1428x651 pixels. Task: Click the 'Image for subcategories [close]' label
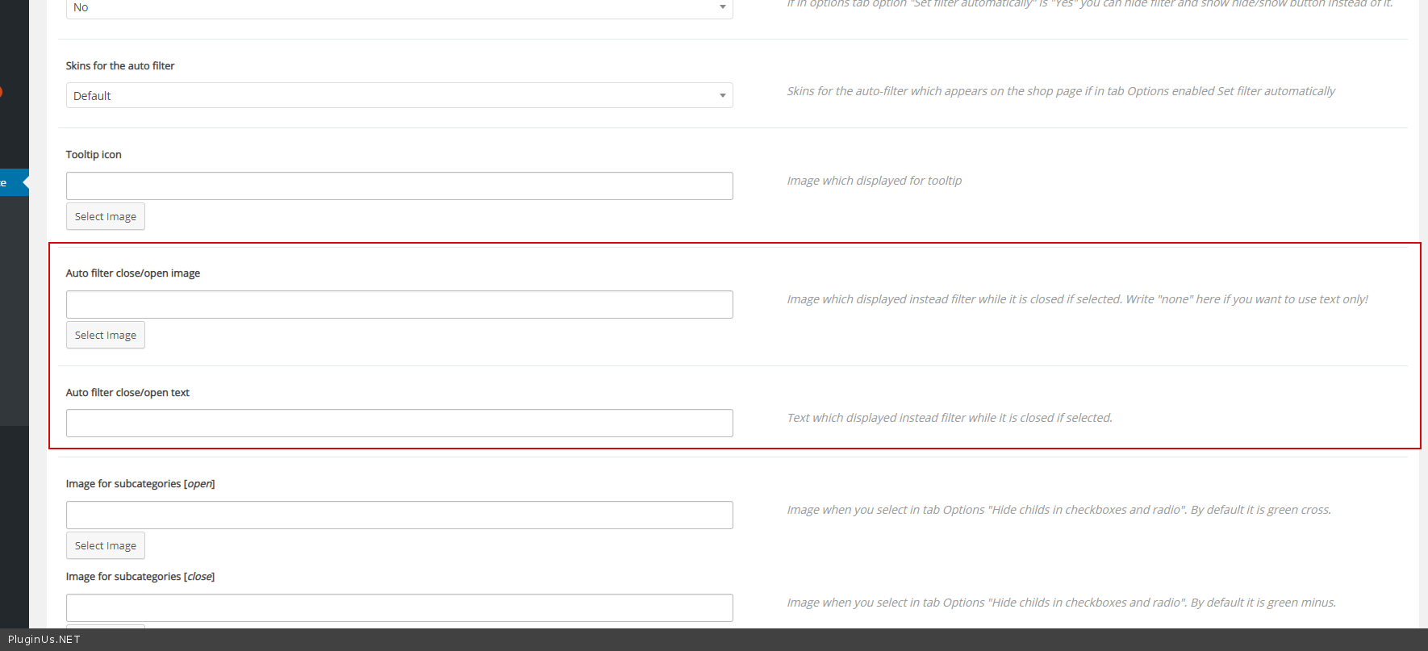140,577
